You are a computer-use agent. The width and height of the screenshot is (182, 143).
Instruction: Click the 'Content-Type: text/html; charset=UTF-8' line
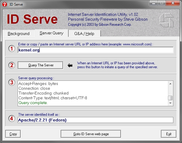(53, 98)
